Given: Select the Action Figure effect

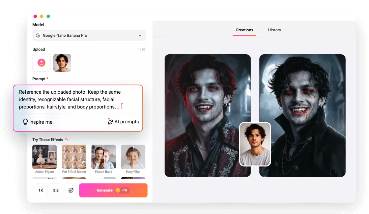Looking at the screenshot, I should coord(44,157).
